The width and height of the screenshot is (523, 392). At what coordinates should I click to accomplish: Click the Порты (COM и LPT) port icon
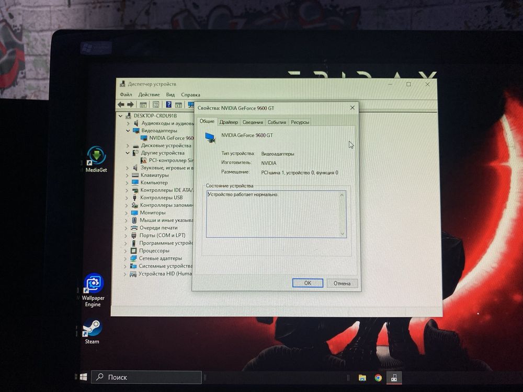pos(134,235)
